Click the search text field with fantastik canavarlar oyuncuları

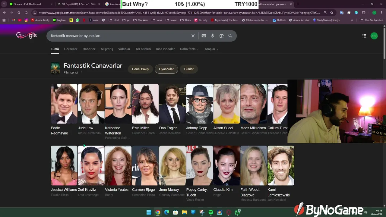[119, 36]
